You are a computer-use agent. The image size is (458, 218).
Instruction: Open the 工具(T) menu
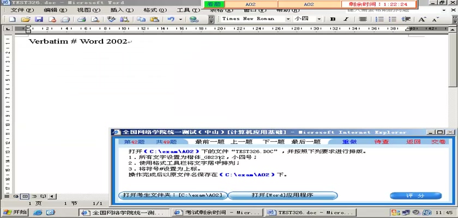(x=189, y=10)
